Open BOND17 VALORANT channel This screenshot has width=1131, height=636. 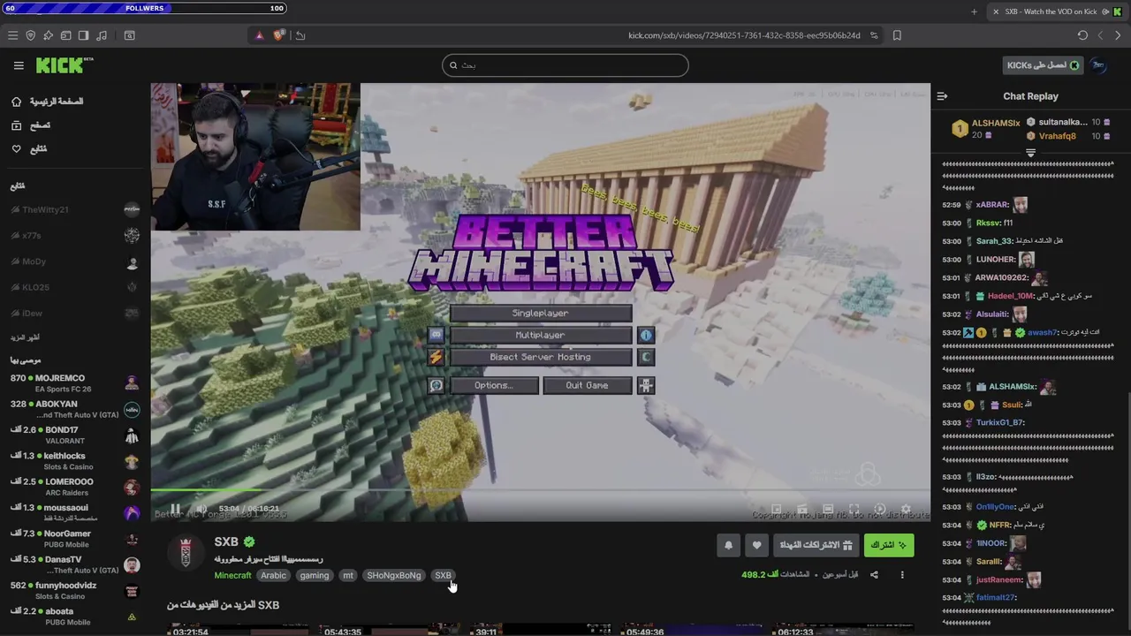tap(75, 435)
